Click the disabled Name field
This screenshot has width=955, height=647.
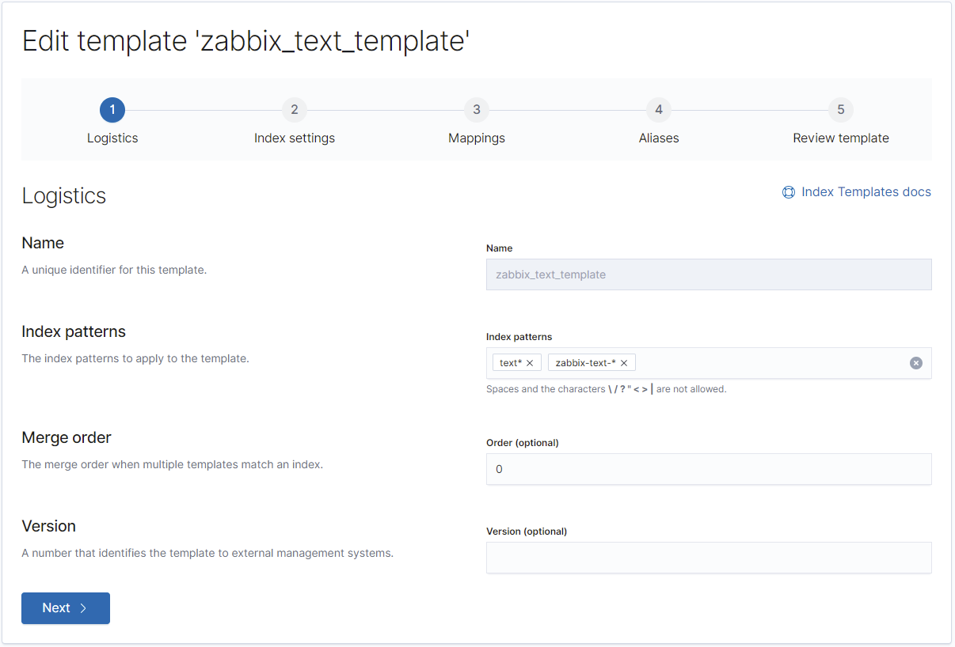coord(708,274)
